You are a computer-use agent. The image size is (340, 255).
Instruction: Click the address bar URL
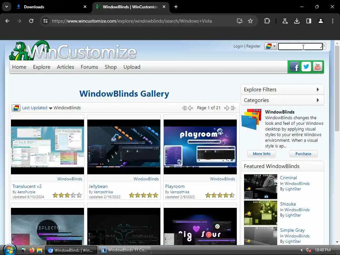point(132,21)
